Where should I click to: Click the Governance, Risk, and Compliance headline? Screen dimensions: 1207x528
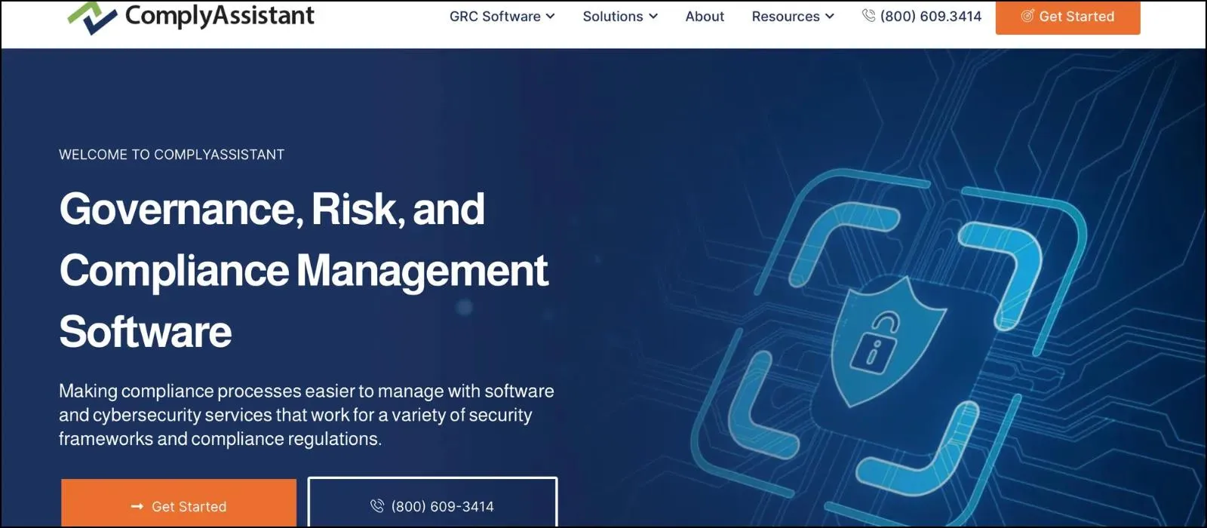(303, 270)
